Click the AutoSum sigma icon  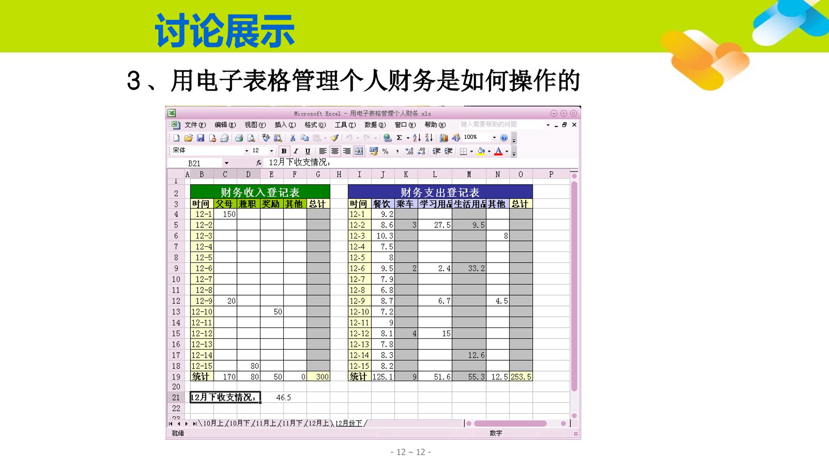pyautogui.click(x=399, y=138)
